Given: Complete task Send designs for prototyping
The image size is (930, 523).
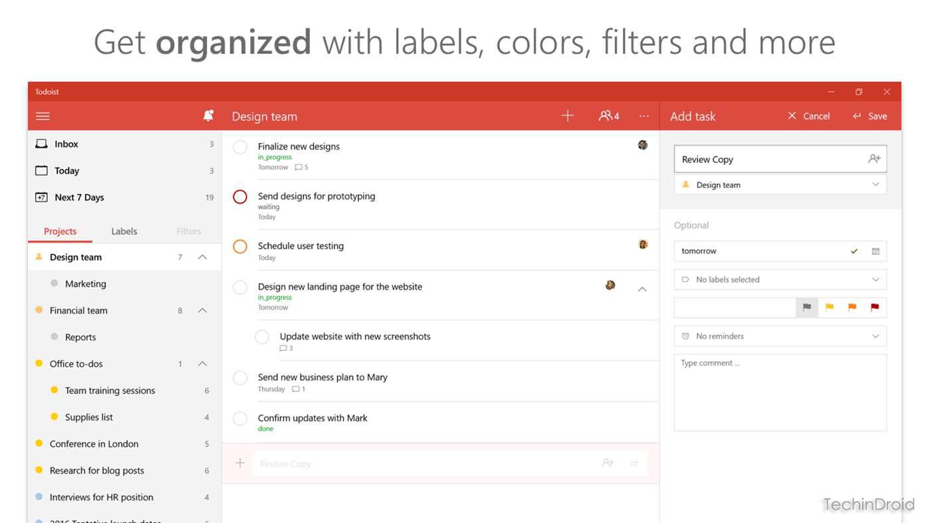Looking at the screenshot, I should [240, 197].
